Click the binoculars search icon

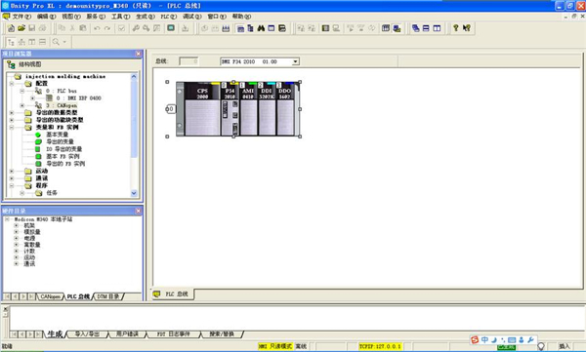click(x=261, y=28)
